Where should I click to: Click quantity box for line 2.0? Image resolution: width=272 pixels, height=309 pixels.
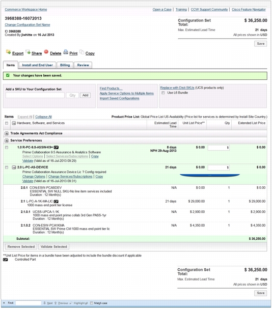[219, 167]
